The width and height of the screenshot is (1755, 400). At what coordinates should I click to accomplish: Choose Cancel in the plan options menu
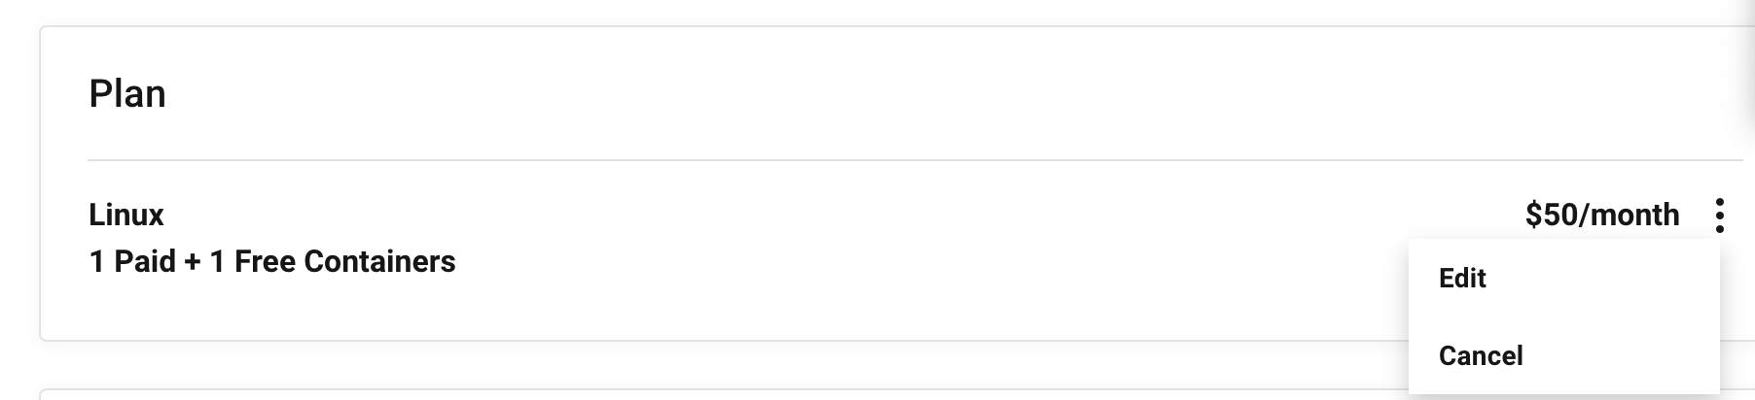[x=1480, y=356]
